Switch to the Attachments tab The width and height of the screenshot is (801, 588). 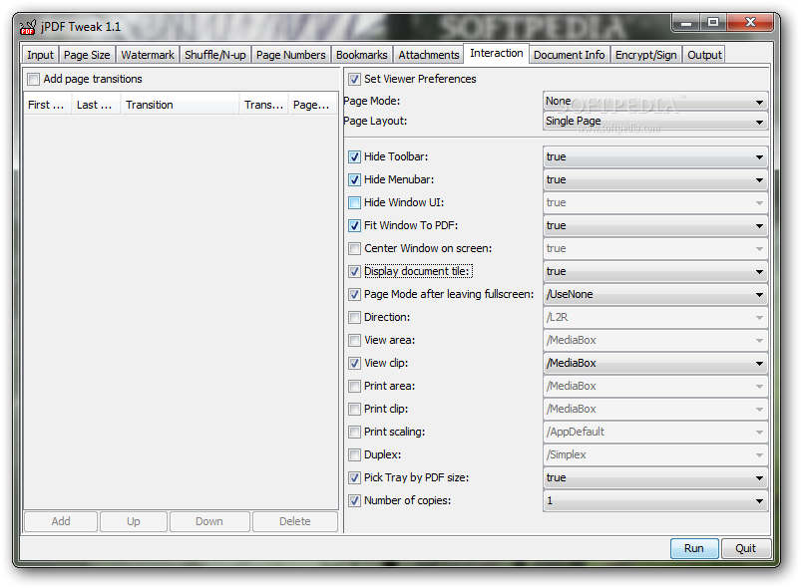coord(429,55)
